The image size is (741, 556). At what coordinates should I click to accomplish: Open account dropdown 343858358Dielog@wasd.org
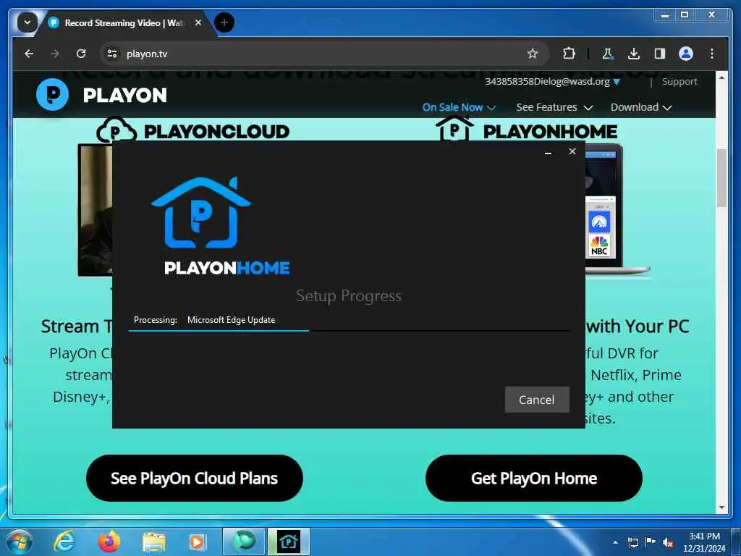pyautogui.click(x=552, y=81)
